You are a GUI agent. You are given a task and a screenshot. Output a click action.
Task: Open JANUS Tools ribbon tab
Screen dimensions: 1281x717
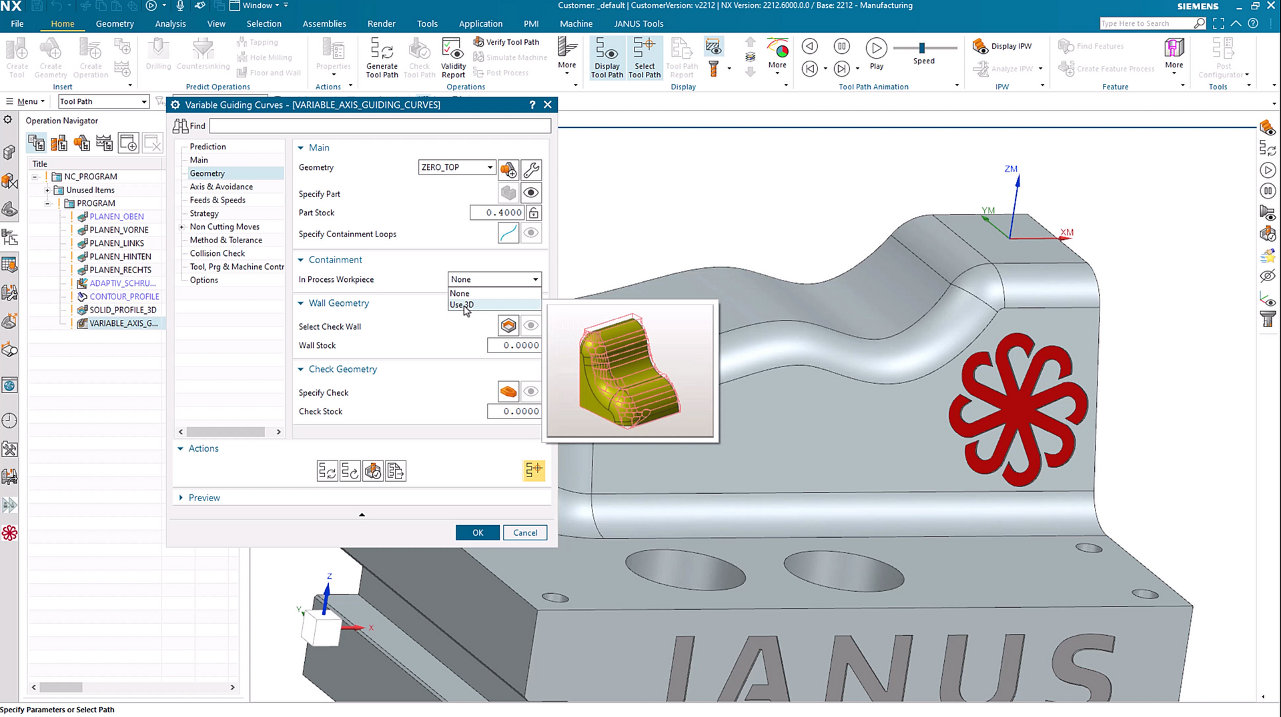[x=638, y=23]
